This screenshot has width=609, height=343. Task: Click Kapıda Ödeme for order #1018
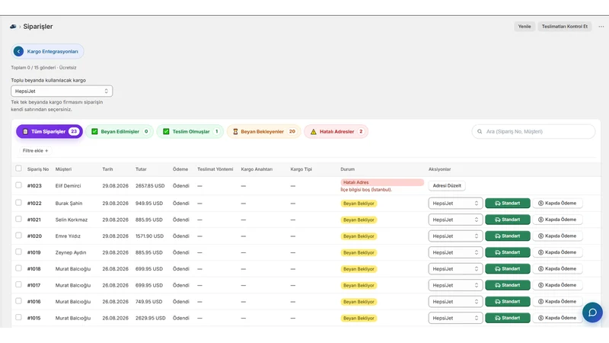[557, 268]
